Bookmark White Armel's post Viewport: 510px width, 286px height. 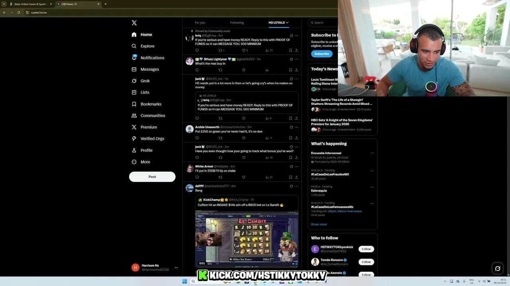tap(290, 177)
